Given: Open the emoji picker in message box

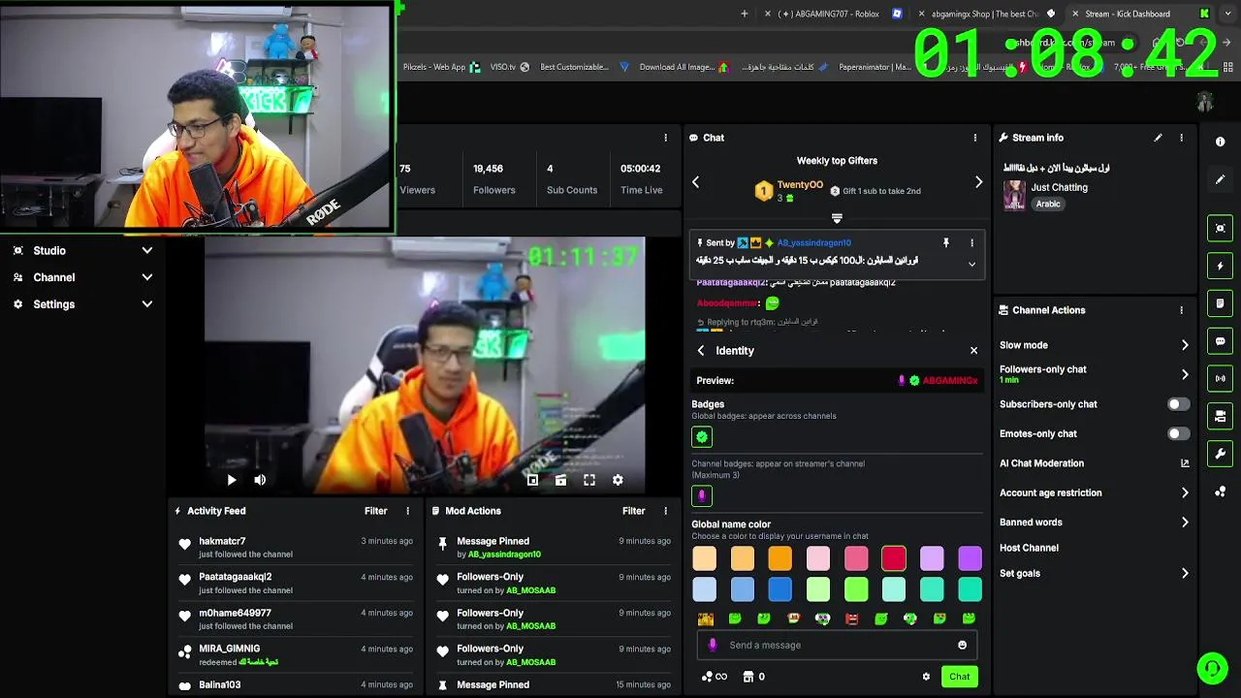Looking at the screenshot, I should (x=962, y=645).
